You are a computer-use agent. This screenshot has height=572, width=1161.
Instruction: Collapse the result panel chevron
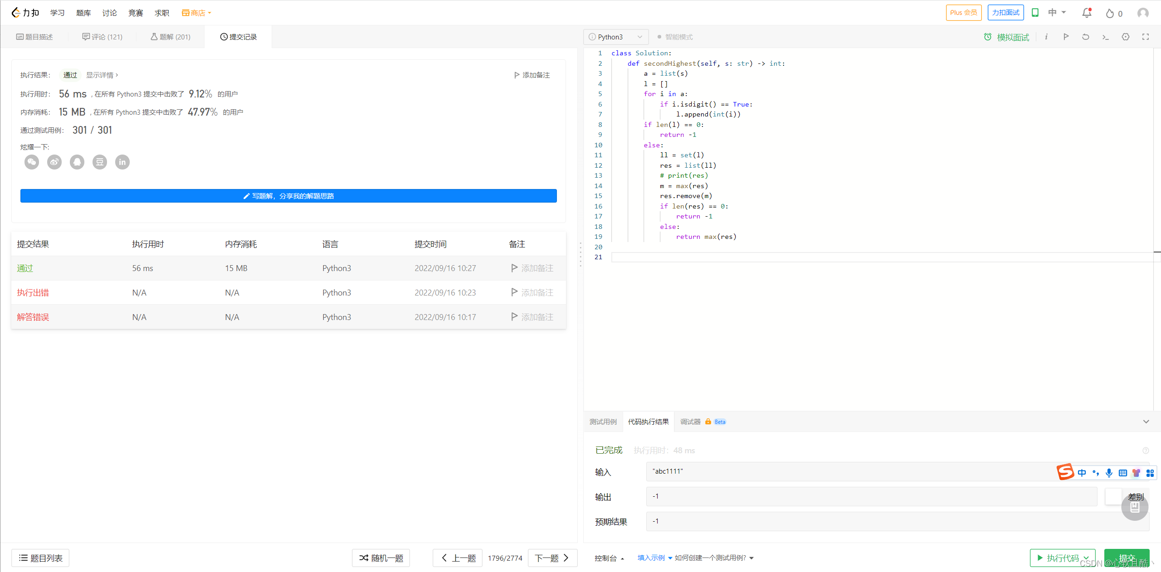[x=1146, y=422]
